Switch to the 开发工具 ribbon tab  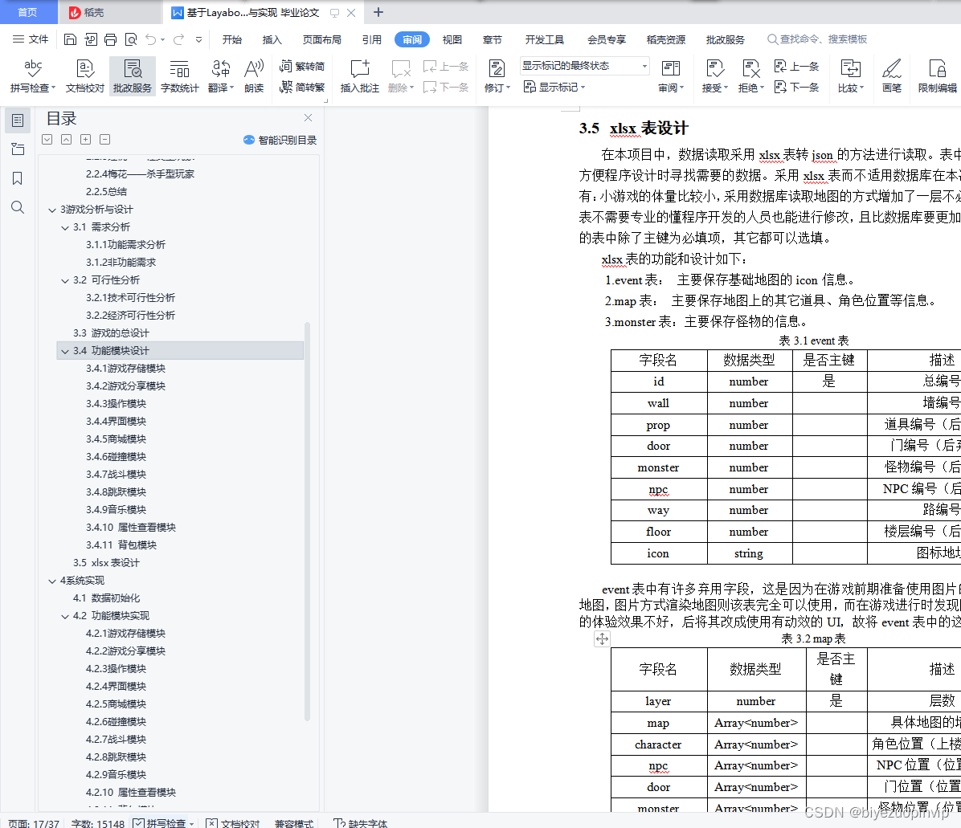point(544,40)
